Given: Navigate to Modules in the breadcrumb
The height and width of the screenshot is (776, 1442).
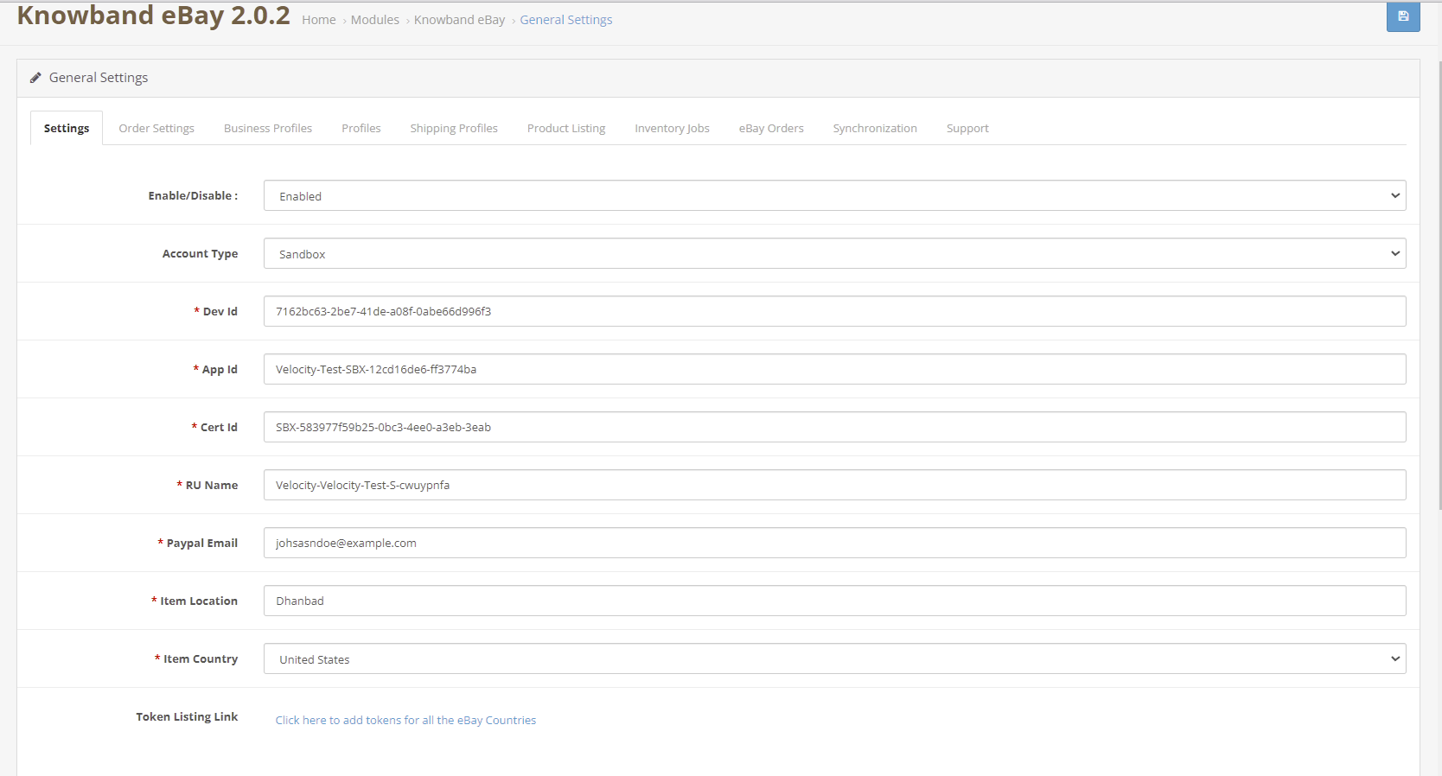Looking at the screenshot, I should [375, 20].
